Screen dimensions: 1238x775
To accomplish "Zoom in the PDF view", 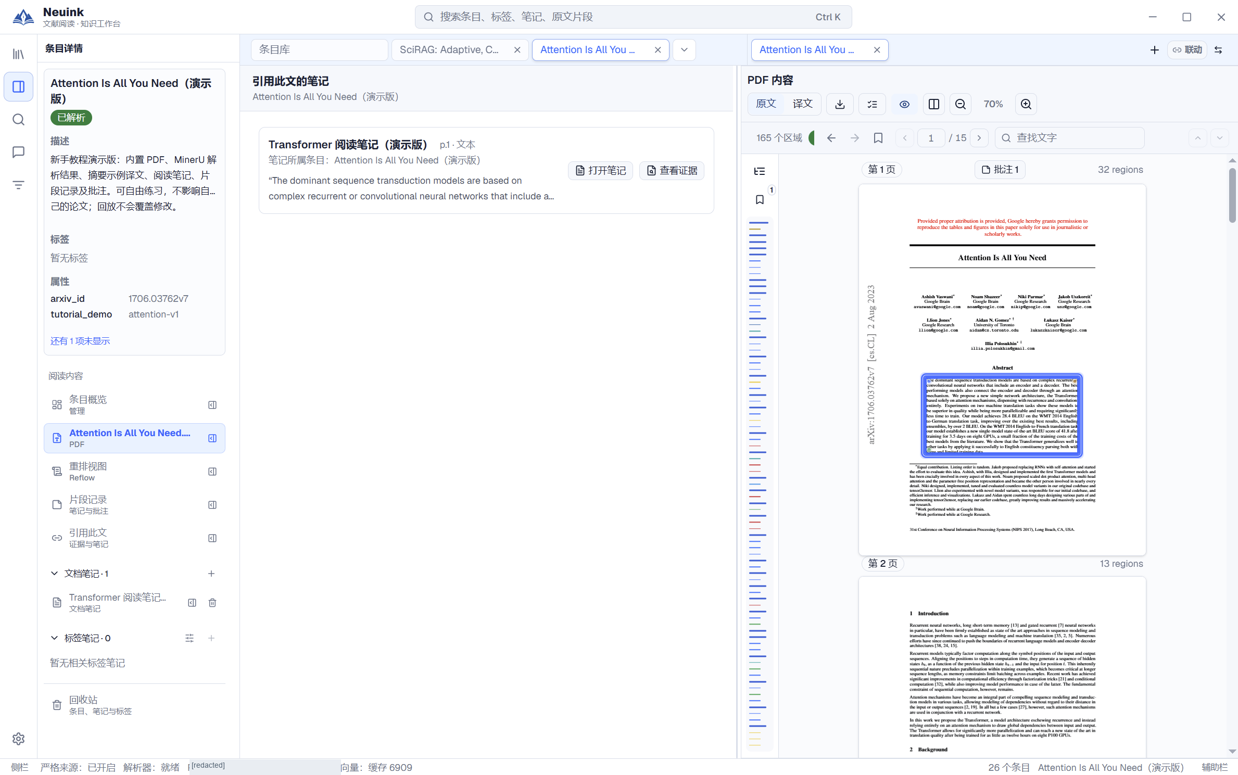I will [1026, 104].
